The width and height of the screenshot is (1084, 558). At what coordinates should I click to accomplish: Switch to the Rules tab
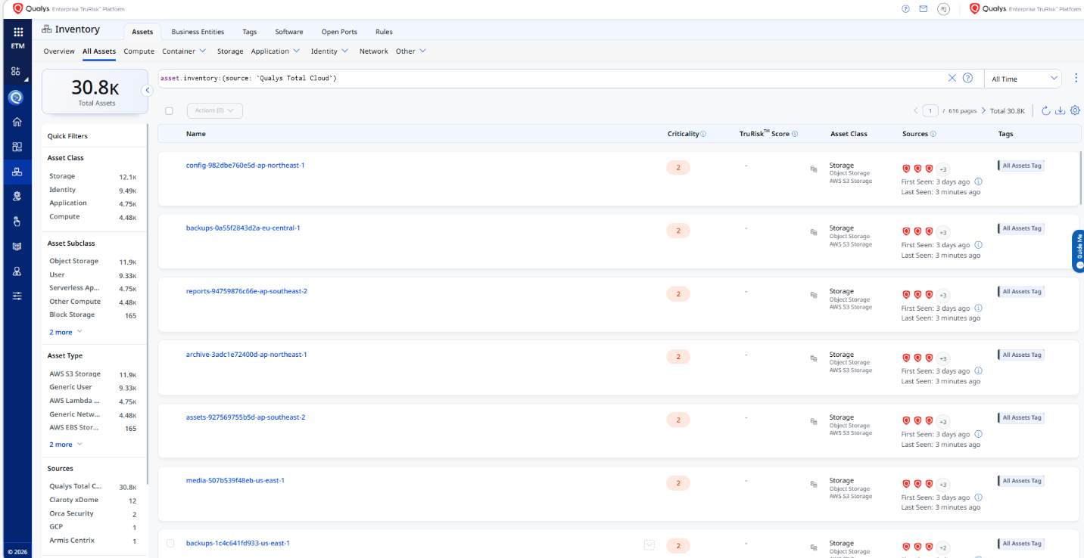tap(384, 32)
